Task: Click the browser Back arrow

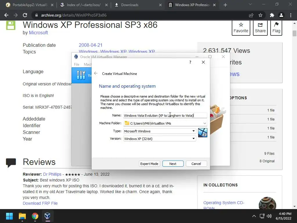Action: (6, 15)
